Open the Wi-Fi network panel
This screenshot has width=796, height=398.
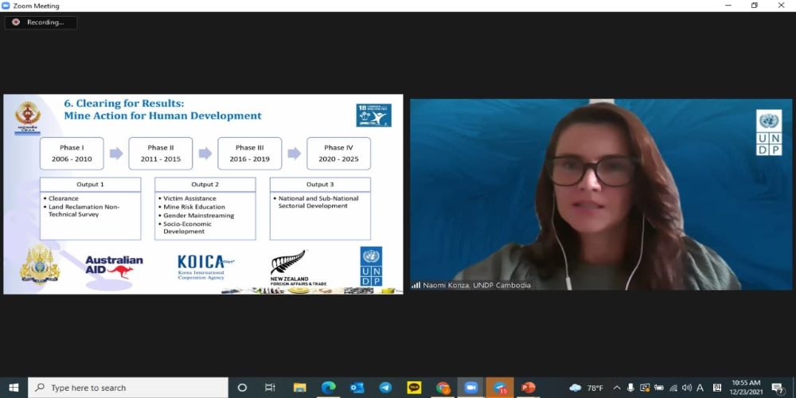(x=673, y=388)
